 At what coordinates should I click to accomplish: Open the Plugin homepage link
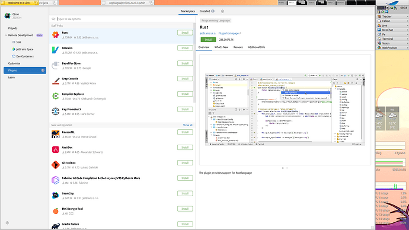tap(229, 33)
